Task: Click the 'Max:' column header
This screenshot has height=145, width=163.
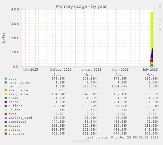Action: click(x=150, y=75)
